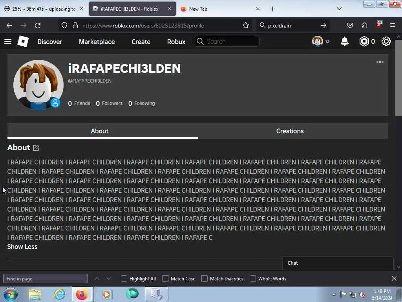Viewport: 402px width, 302px height.
Task: Open the uBlock icon showing 12
Action: pos(379,25)
